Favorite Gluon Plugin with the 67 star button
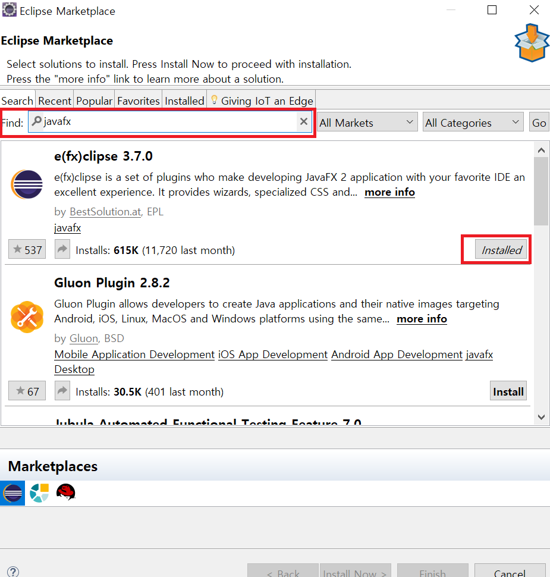The height and width of the screenshot is (577, 550). coord(27,391)
